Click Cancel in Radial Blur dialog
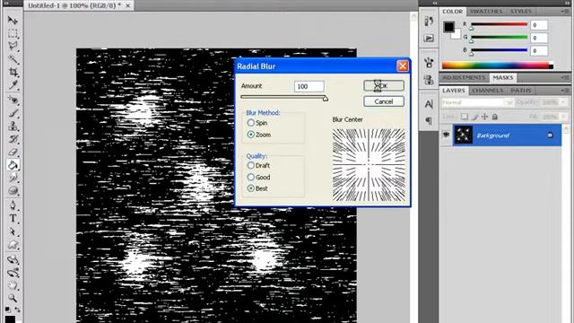Image resolution: width=574 pixels, height=323 pixels. pos(384,101)
